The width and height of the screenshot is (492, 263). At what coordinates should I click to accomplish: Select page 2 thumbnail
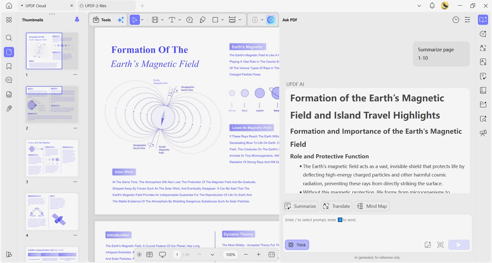click(52, 104)
